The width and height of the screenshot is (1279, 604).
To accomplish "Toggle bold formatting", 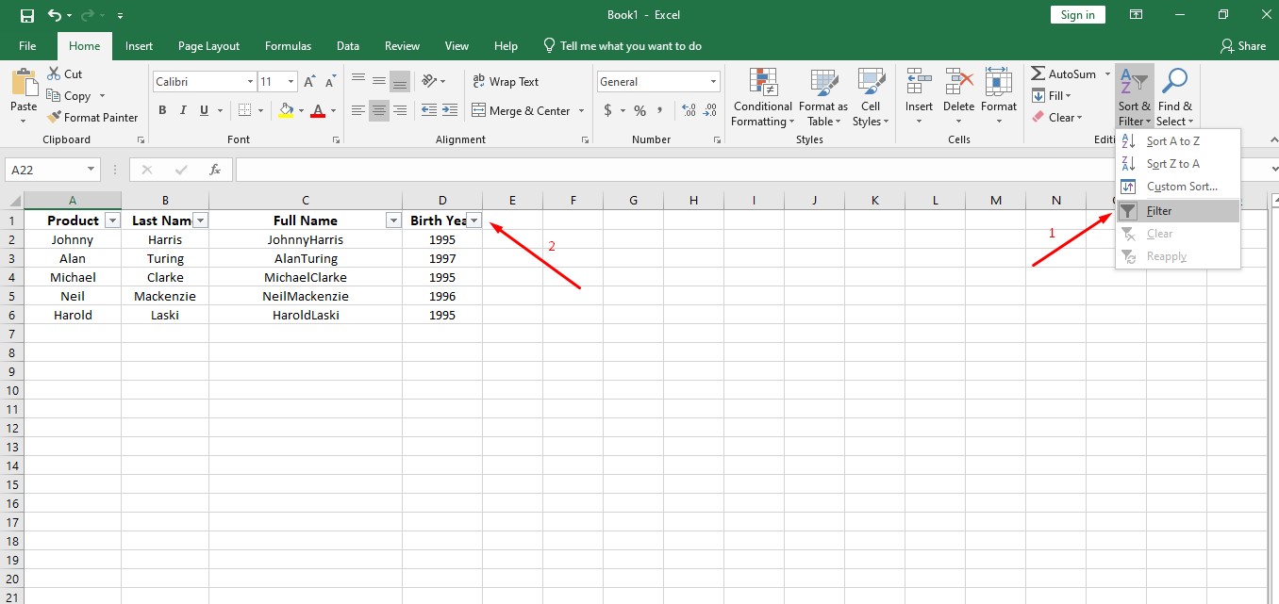I will tap(161, 110).
